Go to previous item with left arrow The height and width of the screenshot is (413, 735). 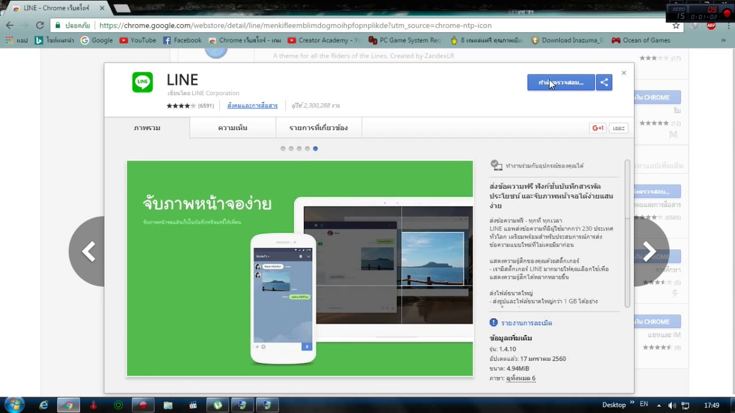click(88, 251)
